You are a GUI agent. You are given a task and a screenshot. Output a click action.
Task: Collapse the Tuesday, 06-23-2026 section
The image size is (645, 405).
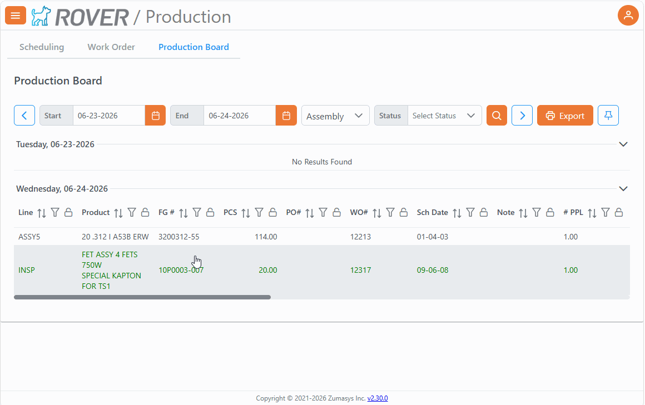pyautogui.click(x=623, y=144)
